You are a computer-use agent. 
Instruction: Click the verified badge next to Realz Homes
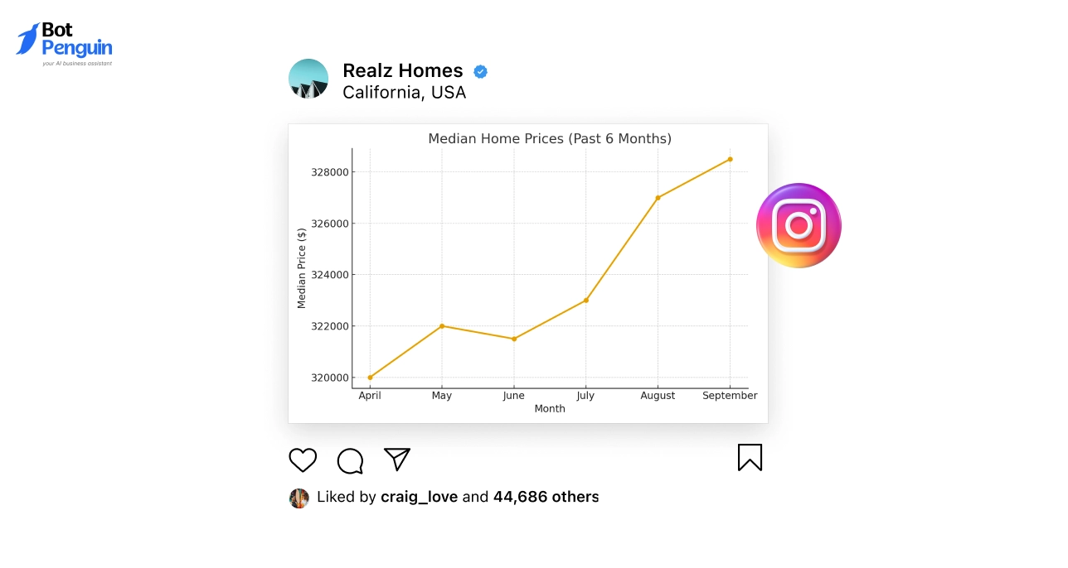[x=480, y=71]
